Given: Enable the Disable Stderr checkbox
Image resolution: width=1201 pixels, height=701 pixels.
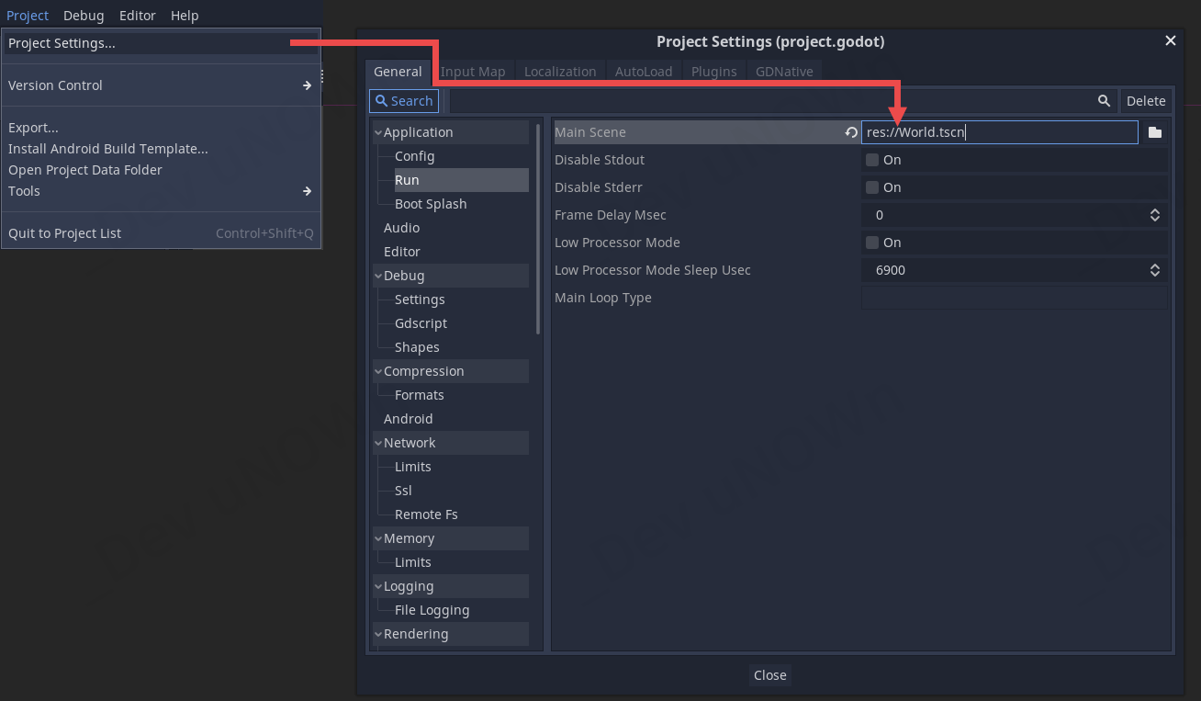Looking at the screenshot, I should tap(872, 187).
